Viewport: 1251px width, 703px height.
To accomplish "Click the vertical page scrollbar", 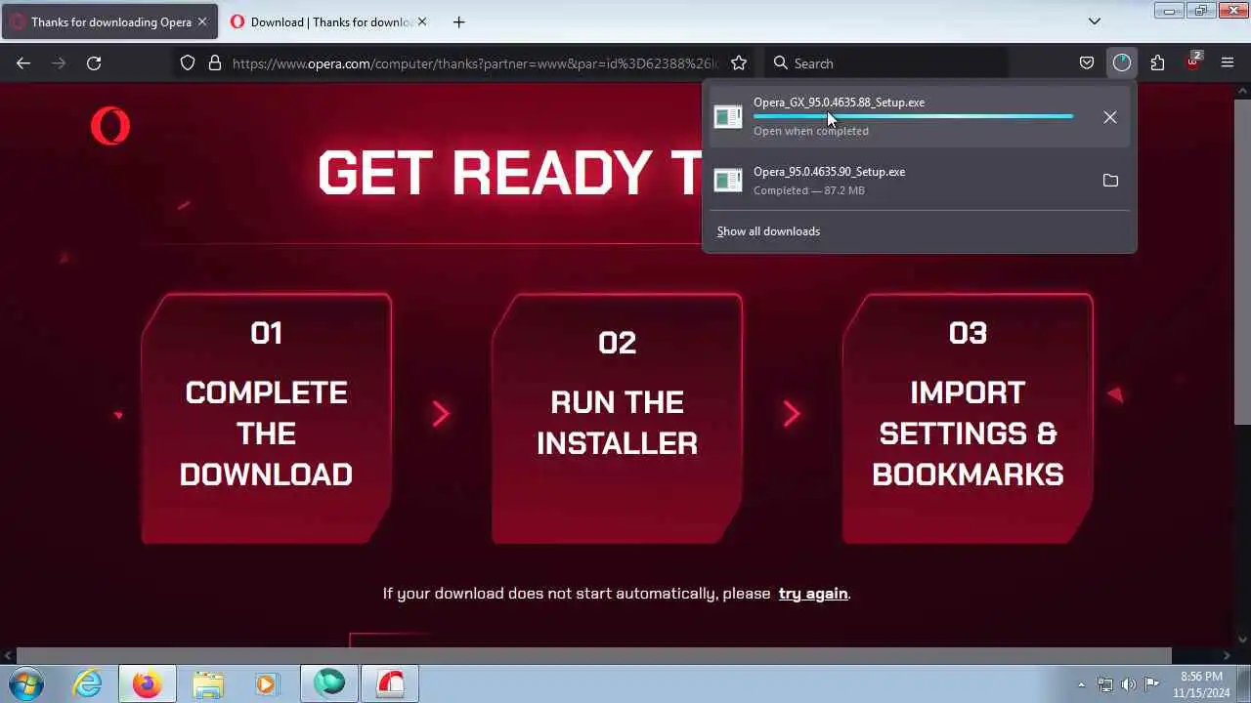I will (x=1242, y=261).
